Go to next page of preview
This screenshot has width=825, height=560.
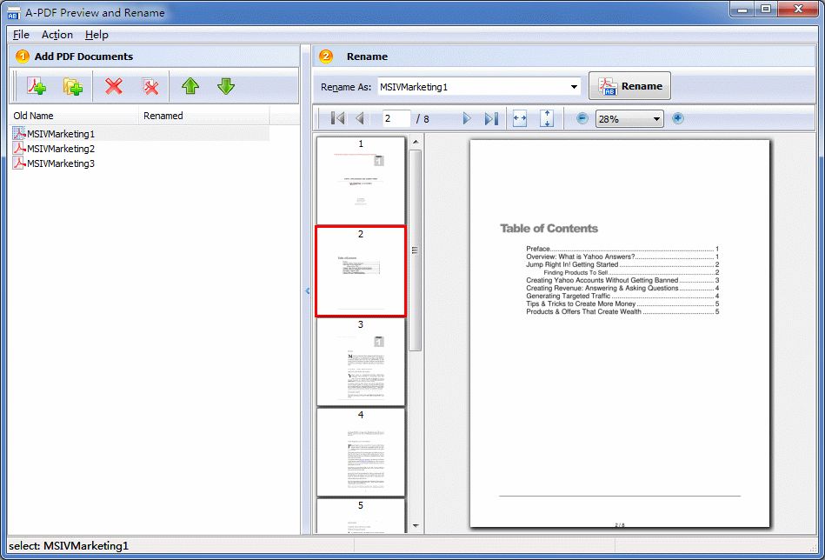[466, 118]
